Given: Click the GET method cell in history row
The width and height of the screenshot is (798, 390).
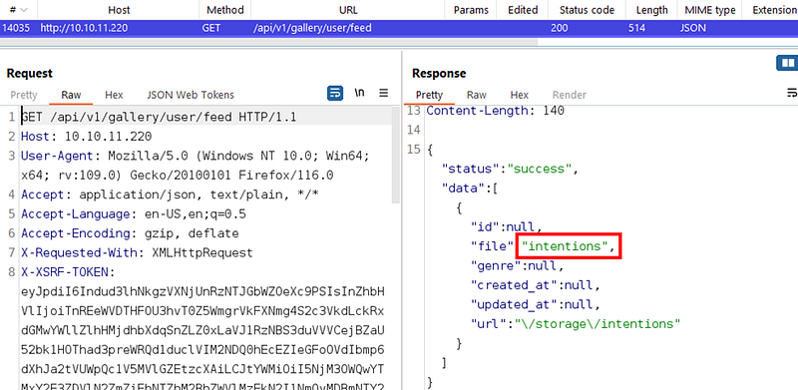Looking at the screenshot, I should (x=211, y=28).
